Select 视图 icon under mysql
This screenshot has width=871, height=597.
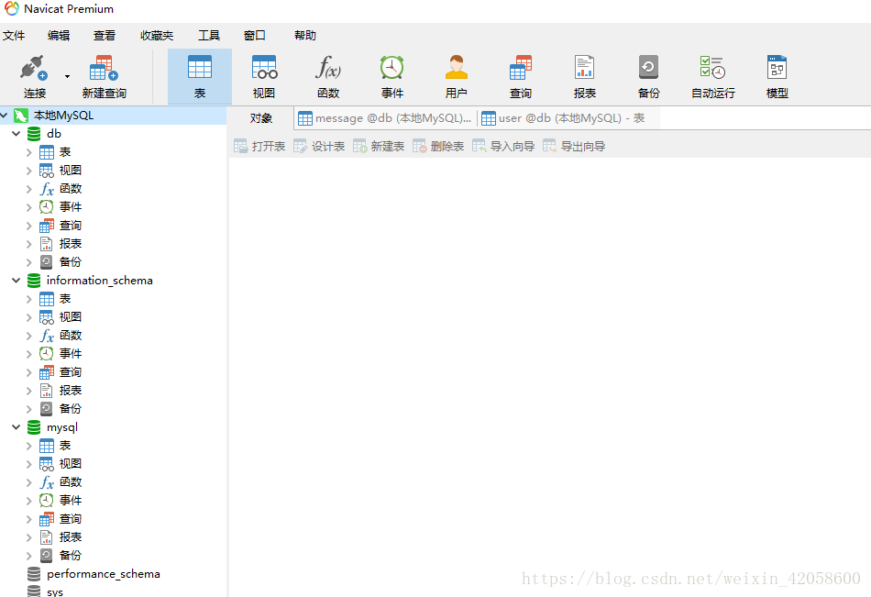point(47,464)
